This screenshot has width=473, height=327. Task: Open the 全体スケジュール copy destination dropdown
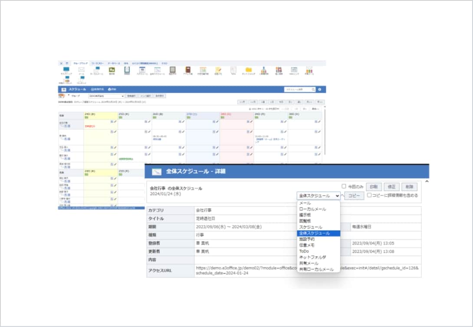point(318,196)
